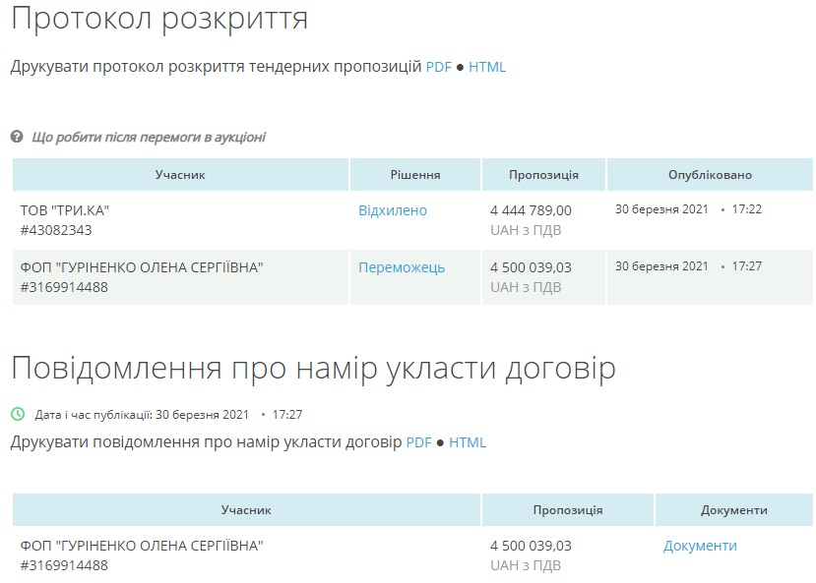Screen dimensions: 816x583
Task: Click 'Пропозиція' header in the lower table
Action: click(568, 510)
